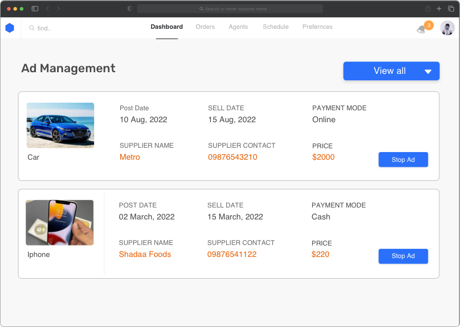Viewport: 460px width, 327px height.
Task: Toggle the browser sidebar icon
Action: (x=35, y=9)
